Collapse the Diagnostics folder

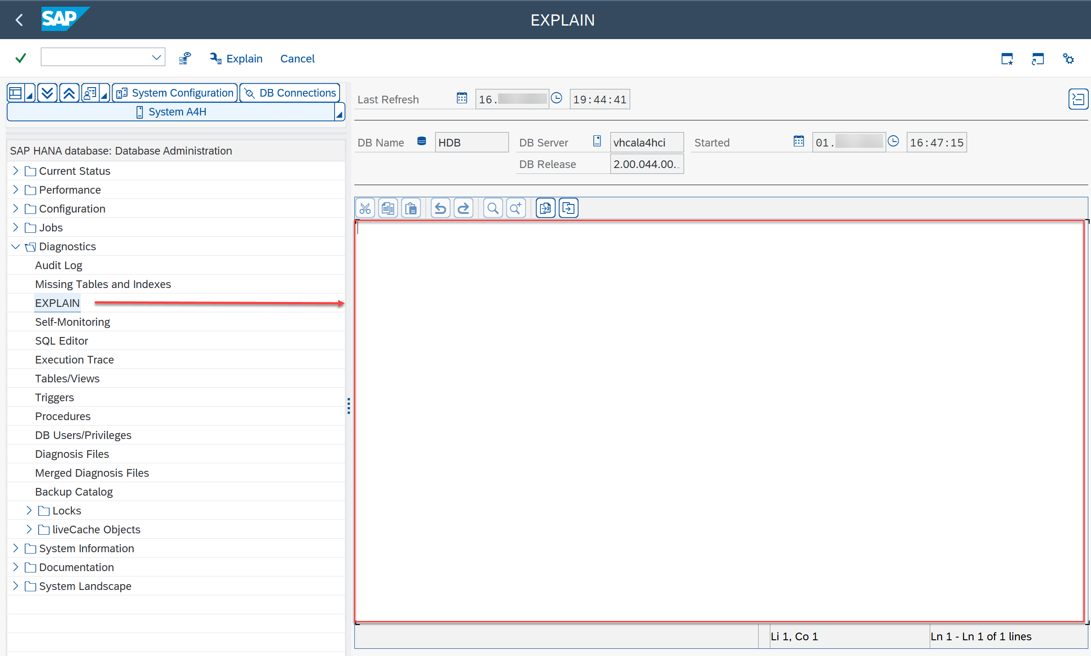point(16,246)
